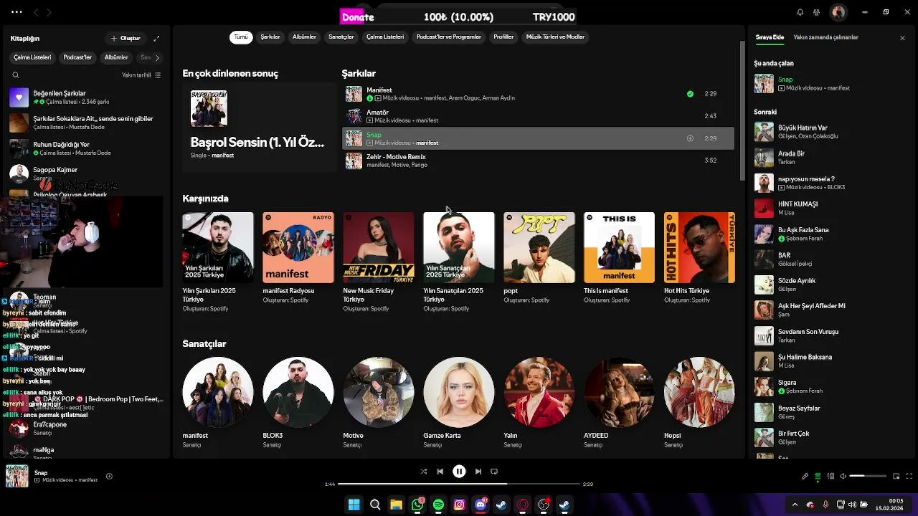Open Windows Start menu
This screenshot has height=516, width=918.
pyautogui.click(x=354, y=505)
